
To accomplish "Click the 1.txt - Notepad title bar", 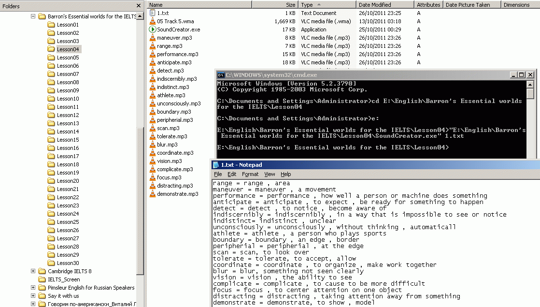I will click(x=375, y=165).
